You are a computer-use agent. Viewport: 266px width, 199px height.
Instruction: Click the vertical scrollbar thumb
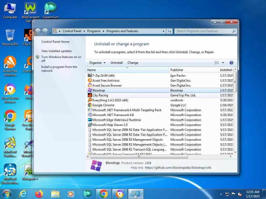(235, 82)
